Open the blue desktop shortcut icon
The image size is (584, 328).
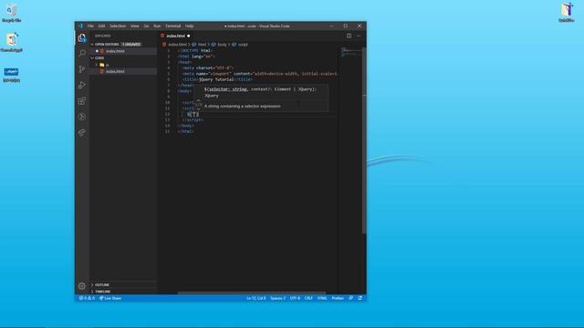[12, 75]
